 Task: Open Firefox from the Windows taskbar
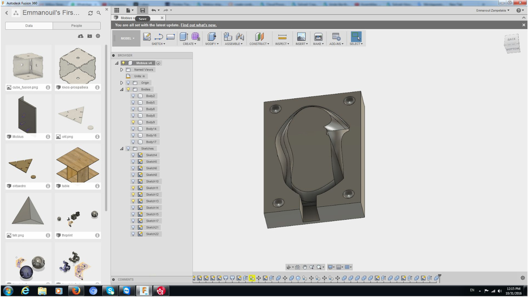coord(76,291)
